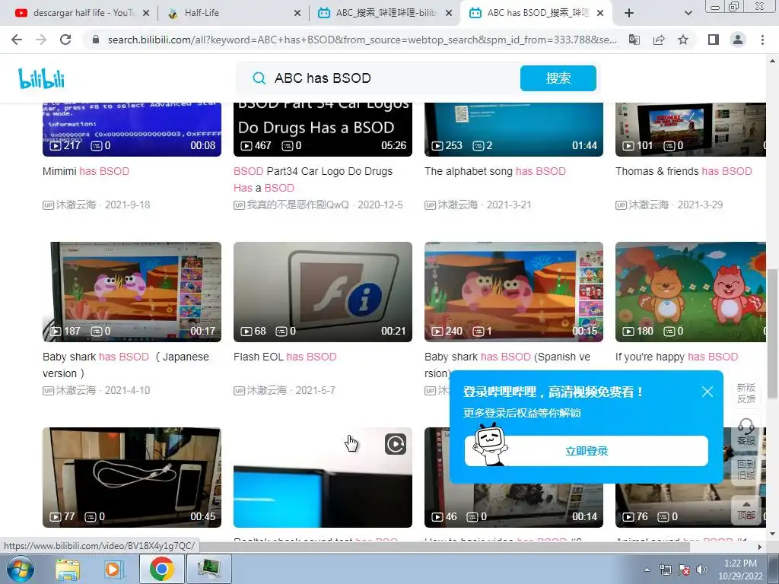Click the bilibili logo
This screenshot has width=779, height=584.
point(42,78)
